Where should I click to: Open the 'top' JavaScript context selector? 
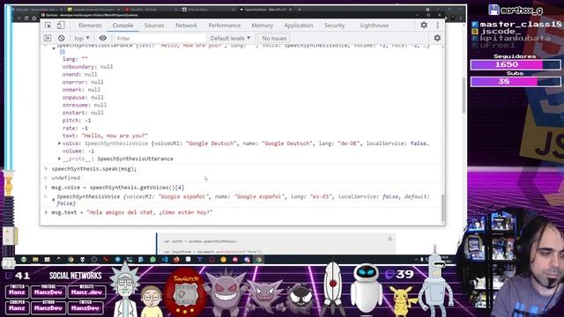(82, 38)
